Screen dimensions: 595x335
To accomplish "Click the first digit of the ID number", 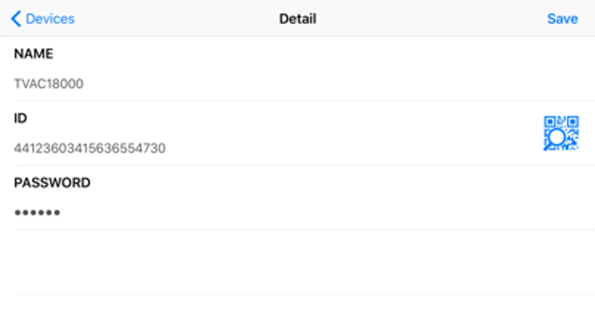I will 17,149.
